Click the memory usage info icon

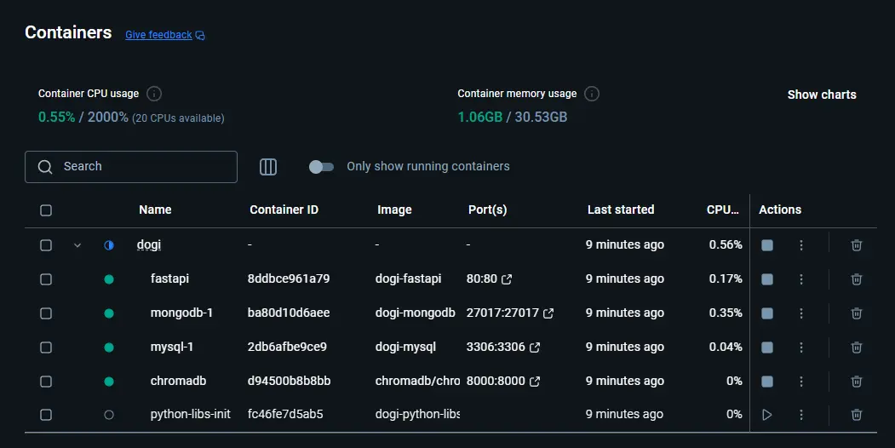pos(592,94)
